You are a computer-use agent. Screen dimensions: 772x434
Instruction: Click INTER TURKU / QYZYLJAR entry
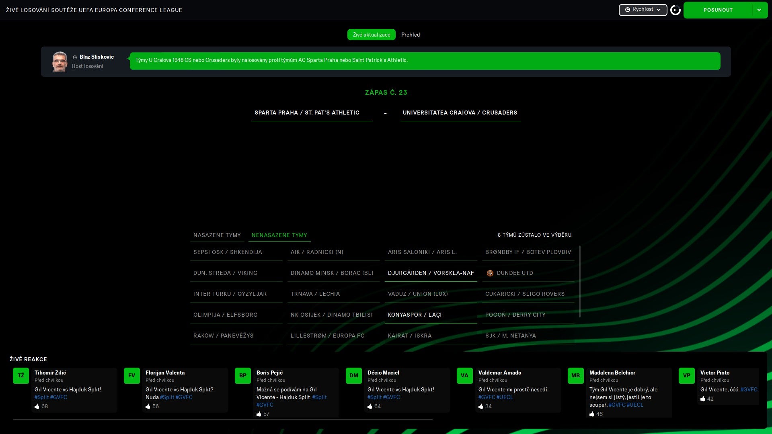[x=236, y=294]
